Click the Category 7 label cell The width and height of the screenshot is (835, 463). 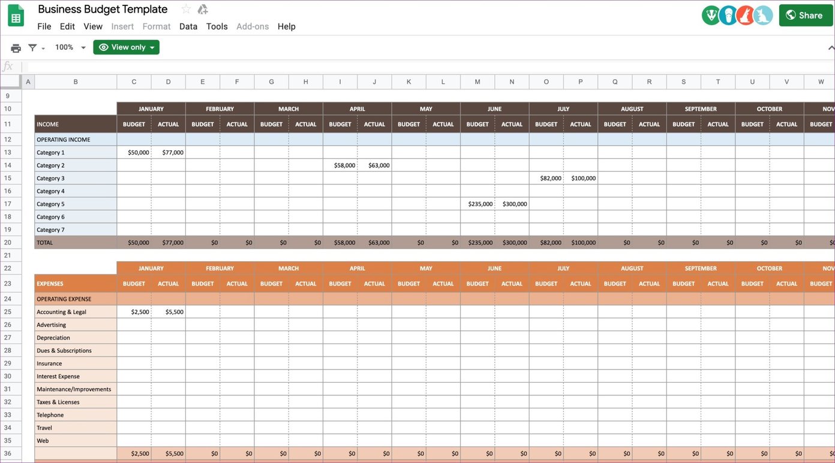76,230
